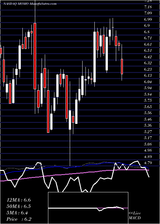Click the 5.46 price axis label
Screen dimensions: 160x224
(x=148, y=119)
